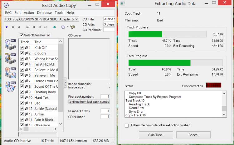The image size is (234, 145).
Task: Click the Stop playback icon
Action: 19,27
